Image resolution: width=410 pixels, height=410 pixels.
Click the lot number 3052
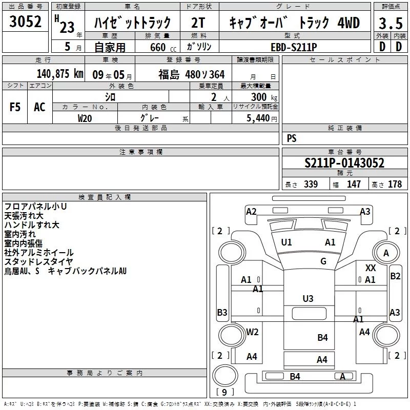coord(26,23)
